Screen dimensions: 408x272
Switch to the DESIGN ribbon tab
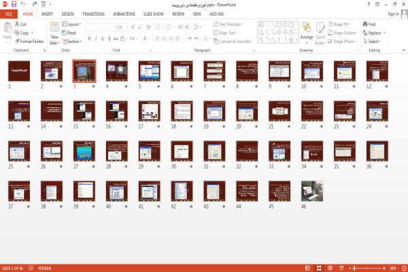[67, 14]
